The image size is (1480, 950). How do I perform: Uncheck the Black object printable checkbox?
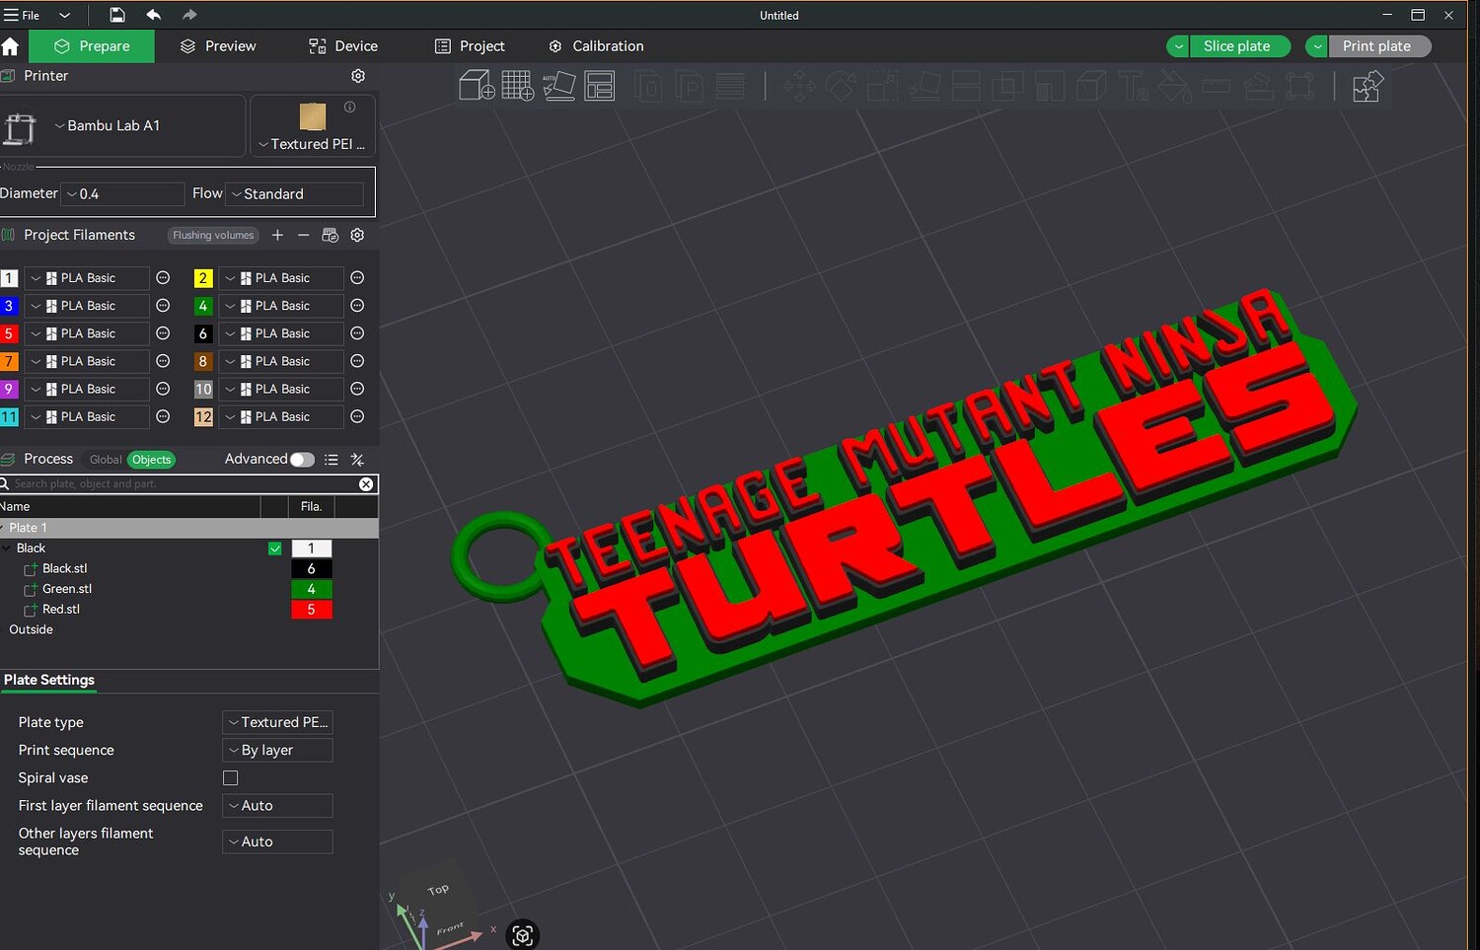[275, 548]
